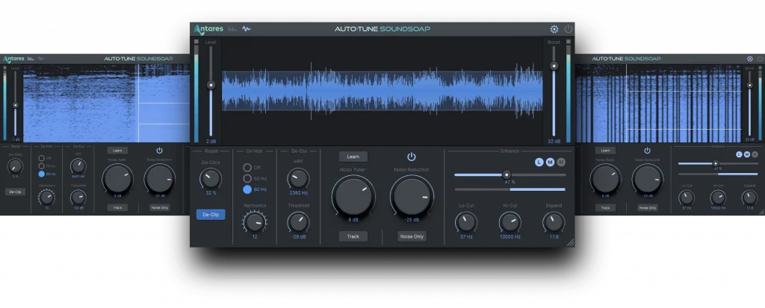Click the De-Clip button in left window
Image resolution: width=765 pixels, height=308 pixels.
pos(15,192)
